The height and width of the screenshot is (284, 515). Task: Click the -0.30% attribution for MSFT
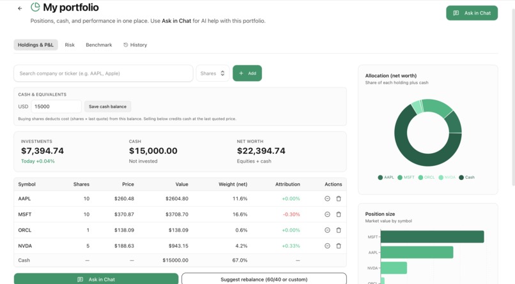tap(291, 214)
